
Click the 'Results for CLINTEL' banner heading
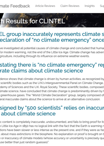33,21
